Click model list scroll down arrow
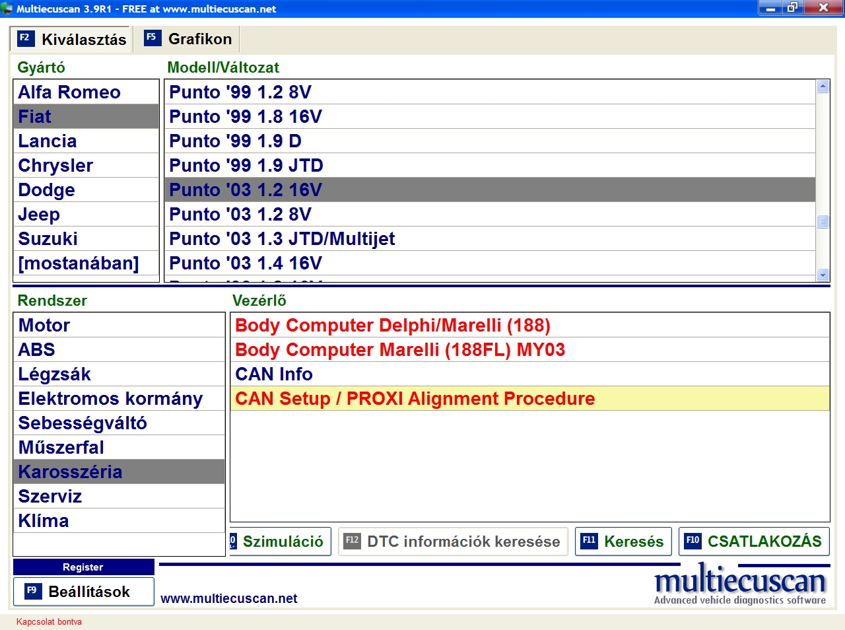The width and height of the screenshot is (845, 630). tap(823, 275)
